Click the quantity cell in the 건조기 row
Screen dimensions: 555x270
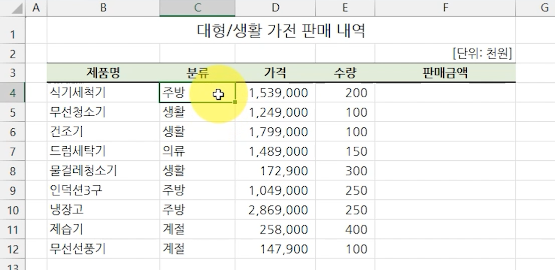coord(345,132)
